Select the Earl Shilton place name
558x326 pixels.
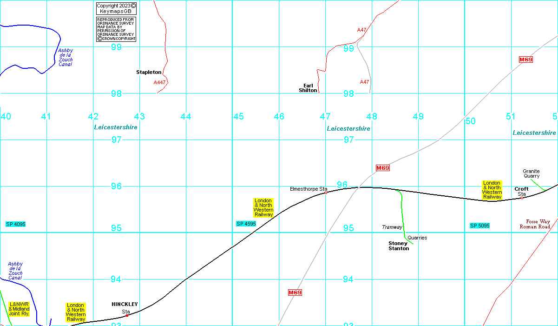tap(308, 88)
